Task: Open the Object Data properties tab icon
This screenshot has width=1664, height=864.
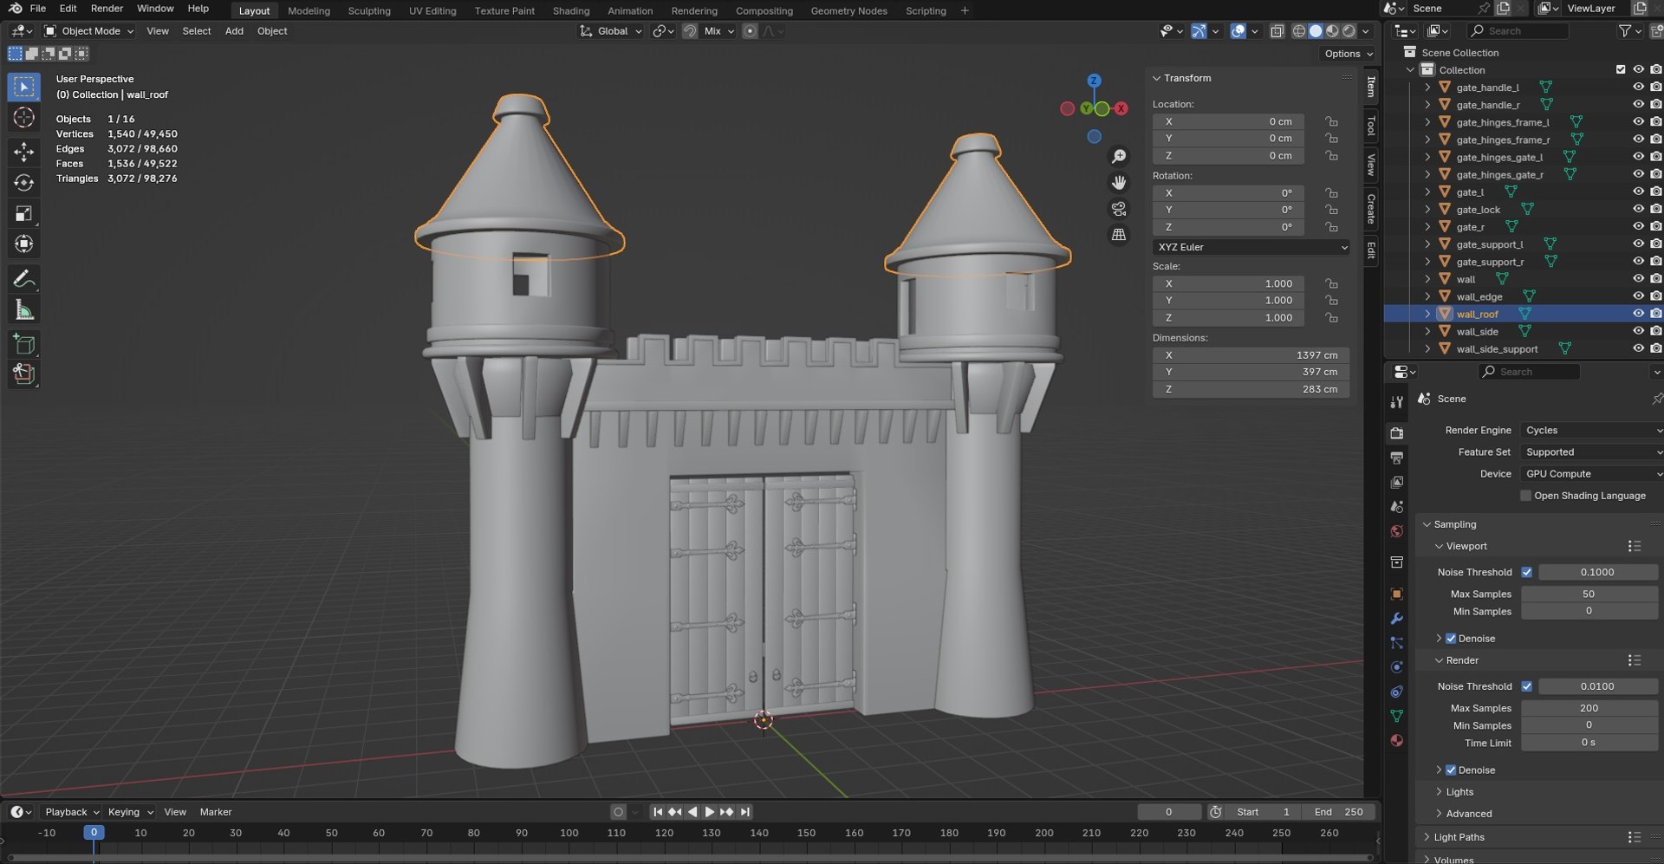Action: (x=1396, y=716)
